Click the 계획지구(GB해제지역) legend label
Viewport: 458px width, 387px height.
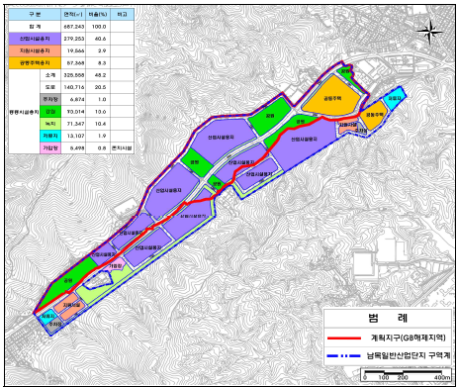[x=409, y=338]
